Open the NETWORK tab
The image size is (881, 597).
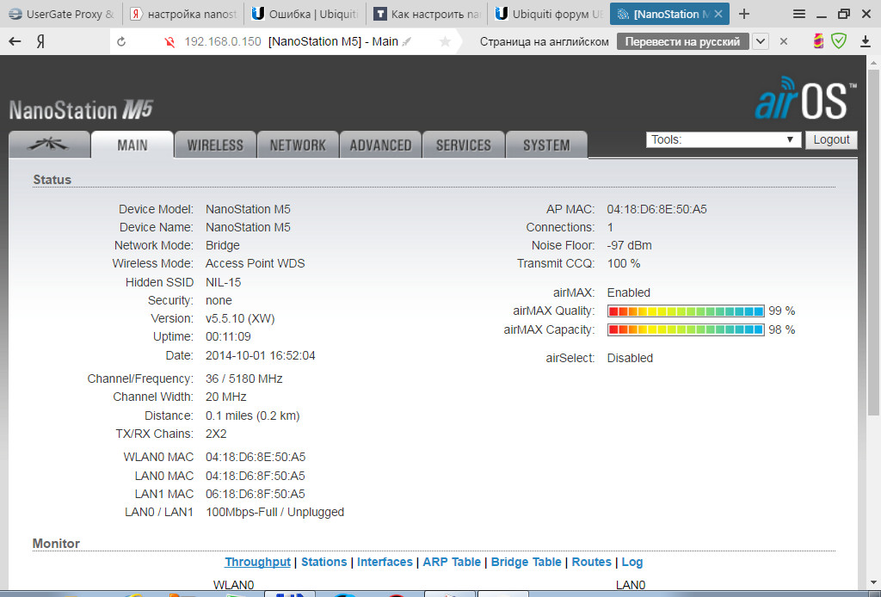(298, 145)
